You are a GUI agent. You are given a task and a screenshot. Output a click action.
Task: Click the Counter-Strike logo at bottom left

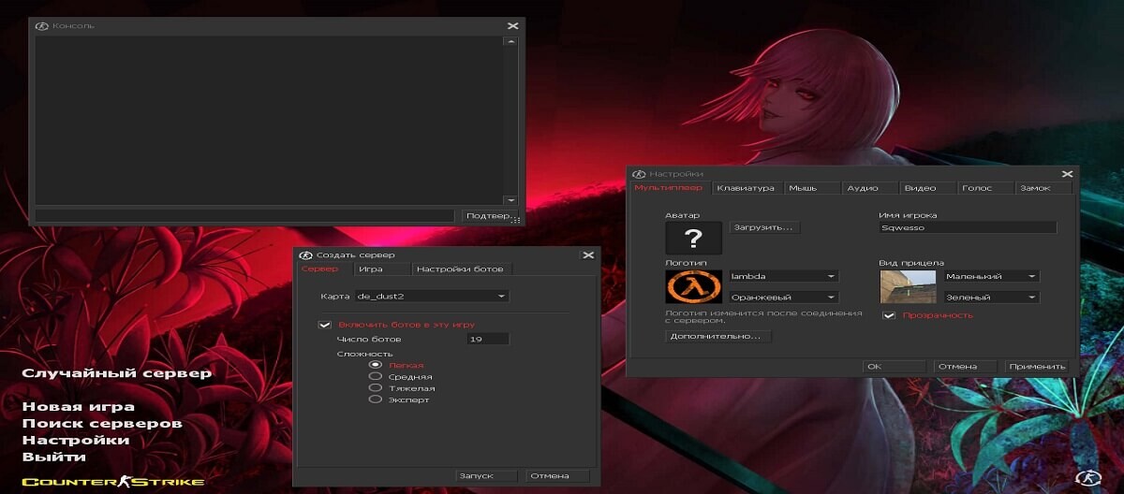coord(112,482)
